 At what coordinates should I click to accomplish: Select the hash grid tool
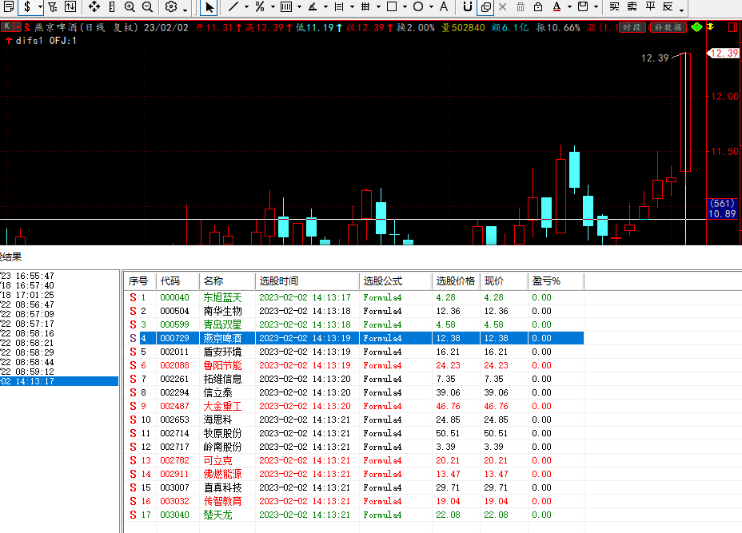[365, 6]
